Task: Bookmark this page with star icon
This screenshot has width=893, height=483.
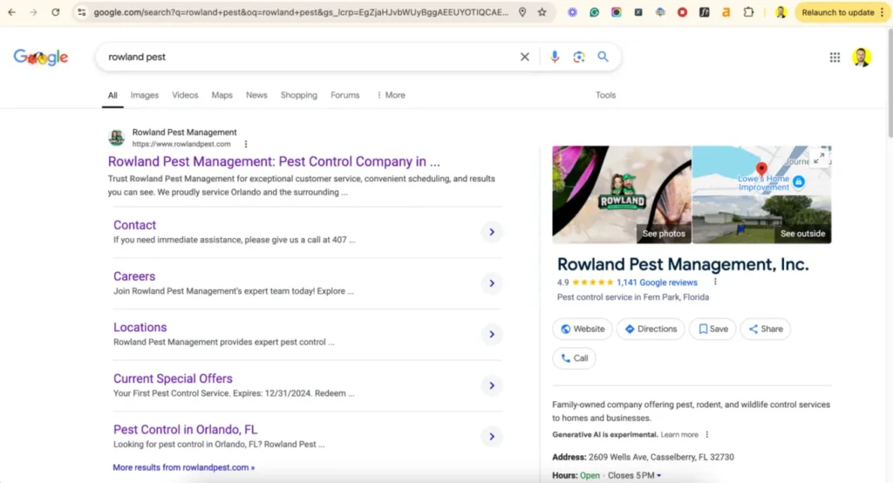Action: point(542,12)
